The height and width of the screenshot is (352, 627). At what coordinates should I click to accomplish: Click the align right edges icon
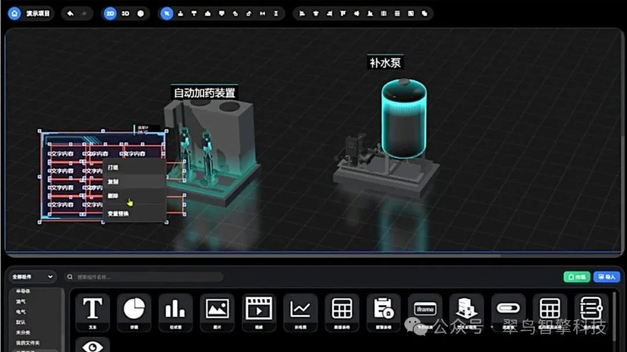(330, 13)
